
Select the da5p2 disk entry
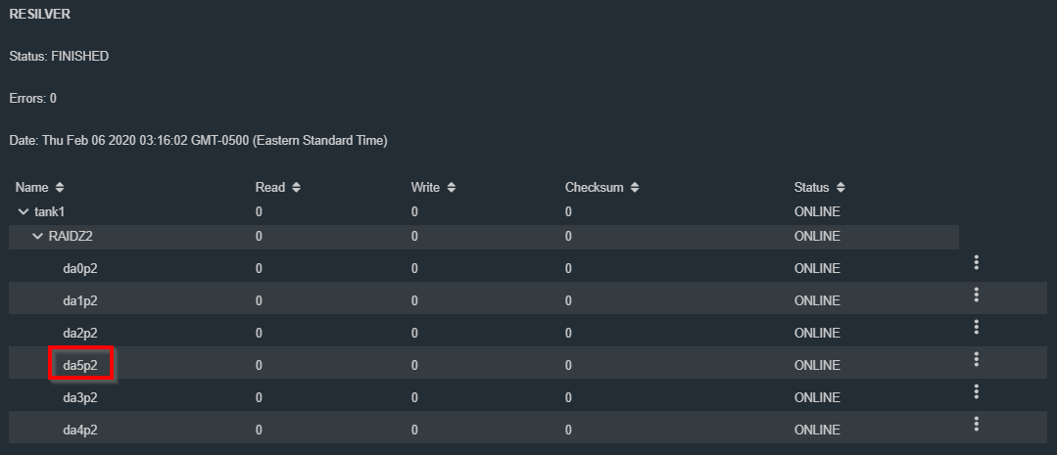pos(80,366)
